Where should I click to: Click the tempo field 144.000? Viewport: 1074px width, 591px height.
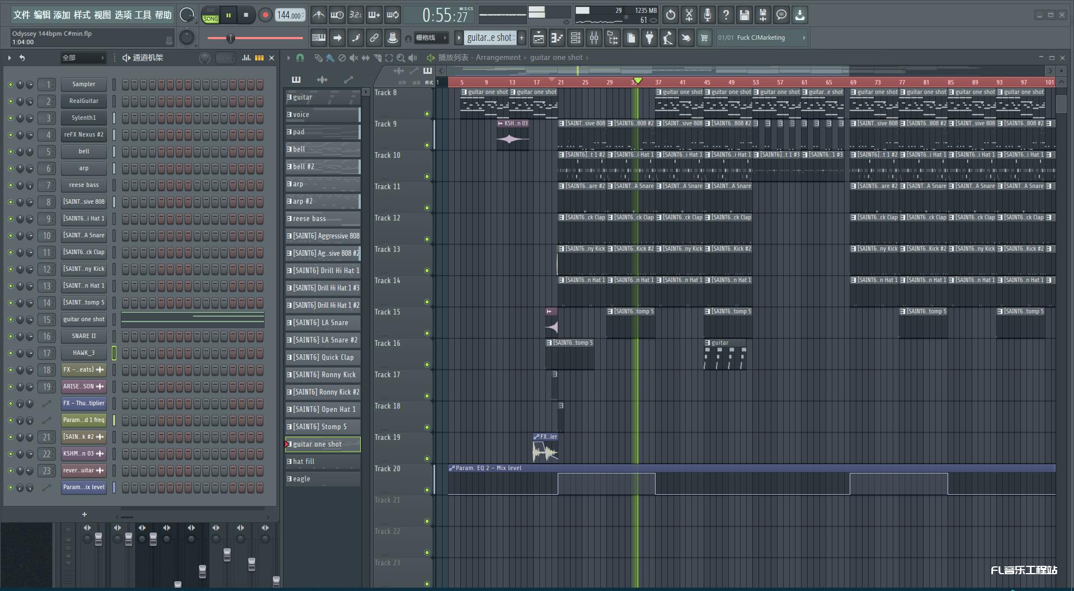[x=290, y=15]
